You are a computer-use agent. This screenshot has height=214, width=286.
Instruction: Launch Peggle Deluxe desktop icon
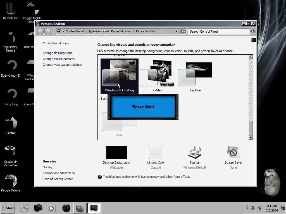pos(11,183)
